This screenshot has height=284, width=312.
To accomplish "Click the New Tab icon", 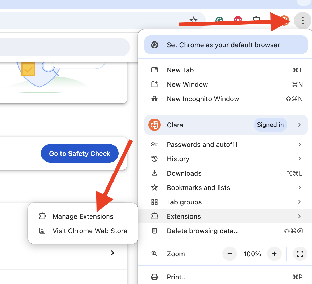I will coord(154,70).
